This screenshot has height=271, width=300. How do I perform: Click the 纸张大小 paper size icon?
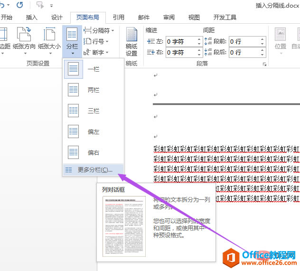pyautogui.click(x=49, y=34)
